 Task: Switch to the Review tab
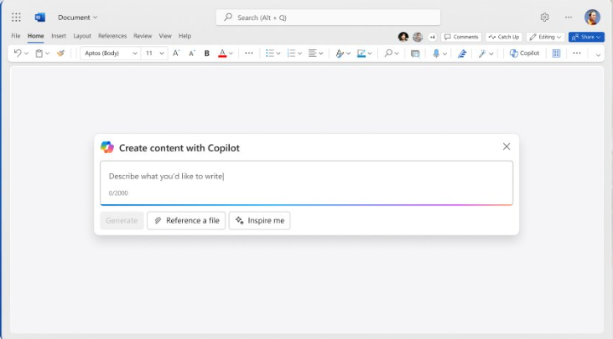tap(143, 36)
